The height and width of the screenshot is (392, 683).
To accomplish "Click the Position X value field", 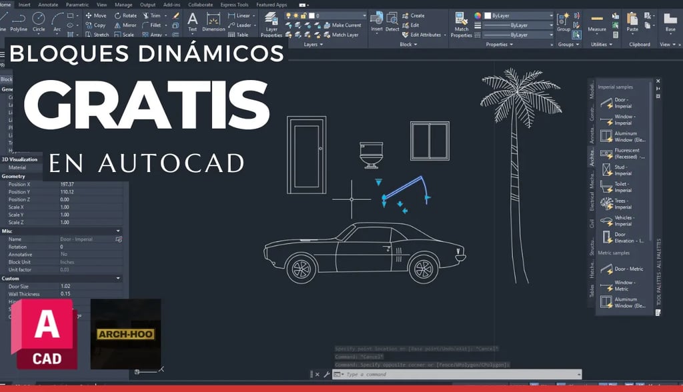I will [x=91, y=184].
